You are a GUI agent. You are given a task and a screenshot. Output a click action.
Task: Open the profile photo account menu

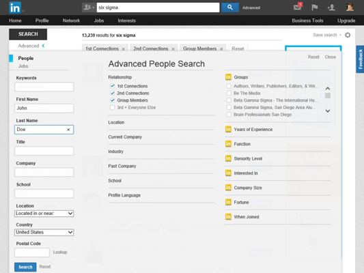click(x=350, y=8)
